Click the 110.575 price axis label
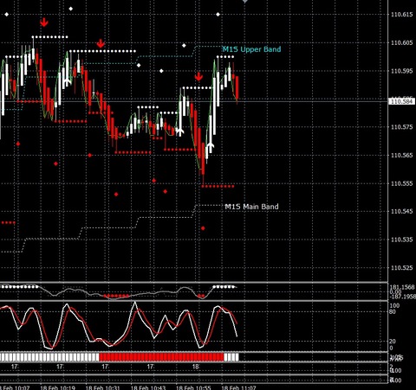Viewport: 416px width, 390px height. (402, 127)
